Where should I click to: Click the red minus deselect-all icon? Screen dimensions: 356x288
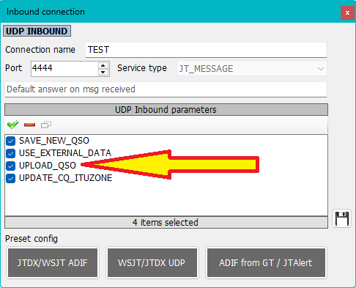(29, 125)
